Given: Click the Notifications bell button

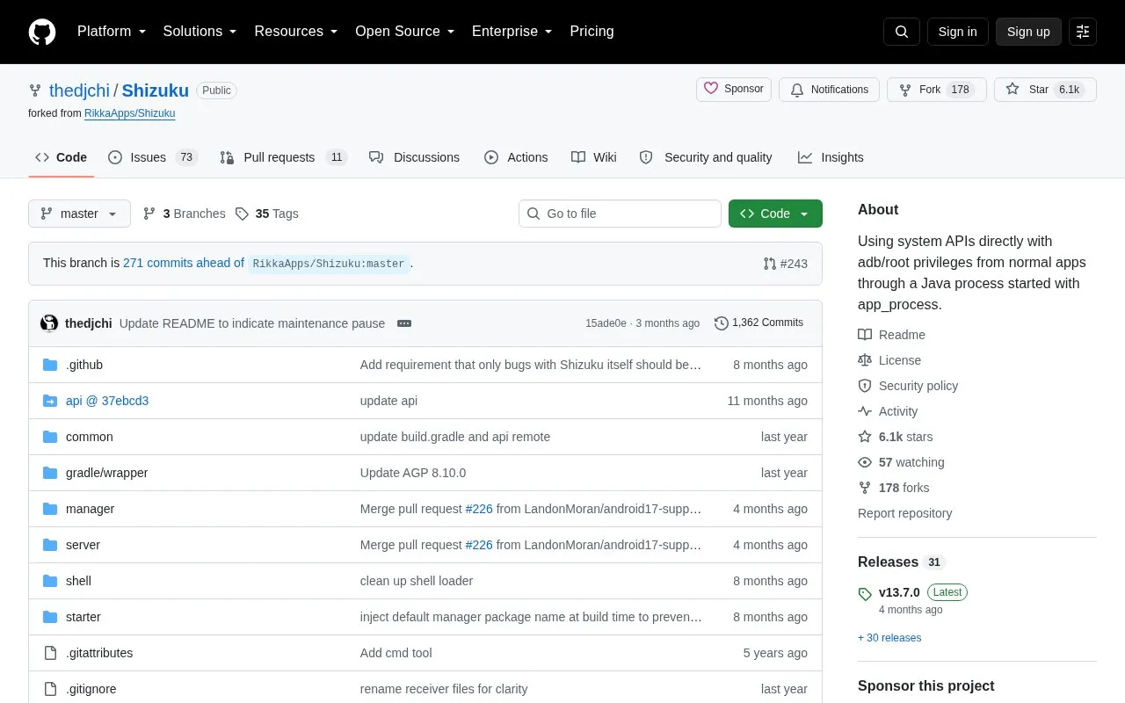Looking at the screenshot, I should pyautogui.click(x=829, y=90).
